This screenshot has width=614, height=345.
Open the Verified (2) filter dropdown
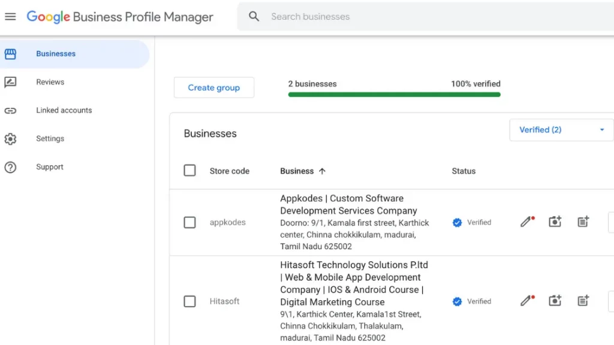pyautogui.click(x=561, y=130)
